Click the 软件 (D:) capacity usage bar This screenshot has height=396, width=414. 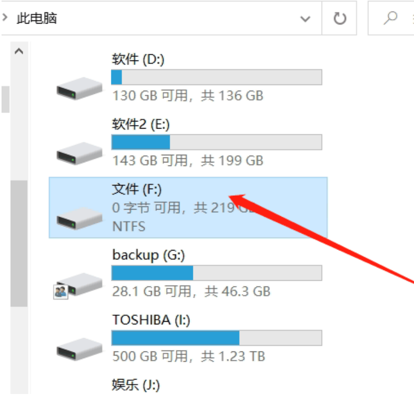pos(216,77)
